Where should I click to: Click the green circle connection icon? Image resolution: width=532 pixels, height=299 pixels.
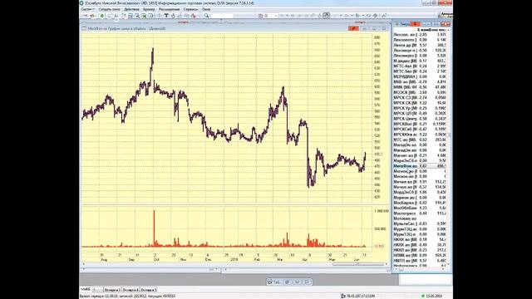[101, 16]
